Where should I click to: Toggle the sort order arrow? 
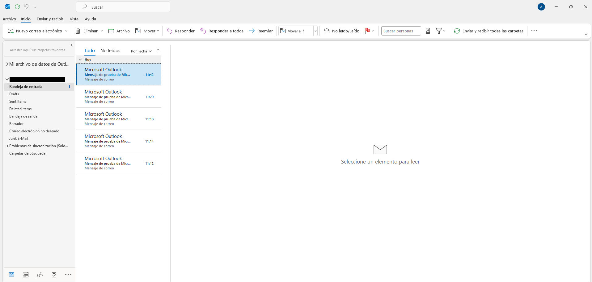[158, 51]
